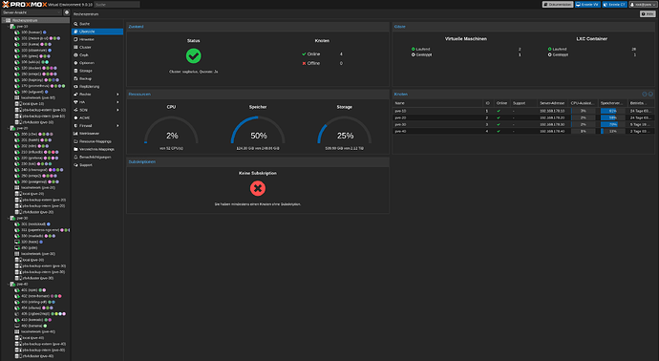Click pve-20 memory usage bar in table
This screenshot has width=659, height=361.
pos(612,118)
